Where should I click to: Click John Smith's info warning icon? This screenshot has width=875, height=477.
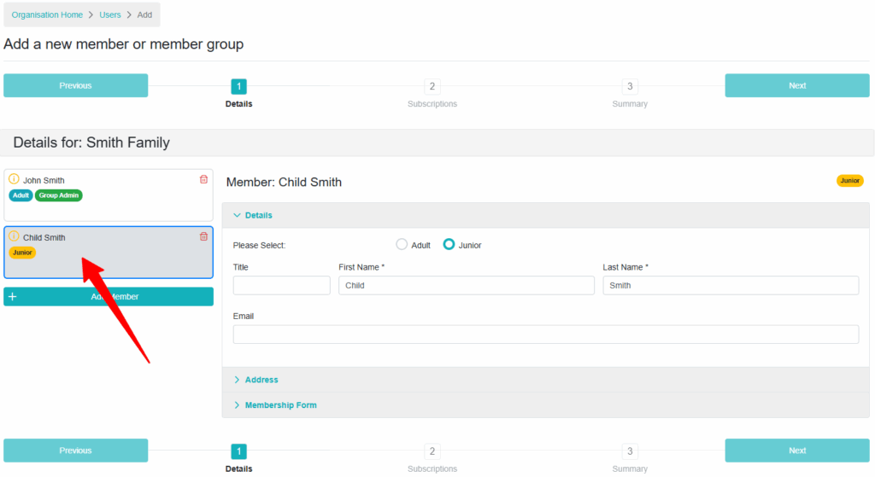click(14, 179)
